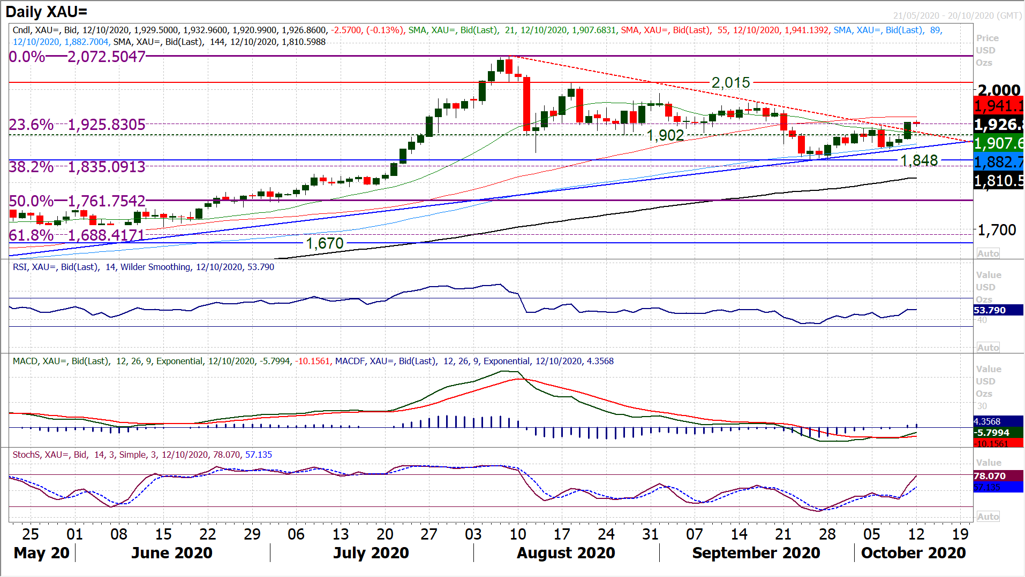Click the June 2020 month axis label
The height and width of the screenshot is (577, 1025).
172,553
